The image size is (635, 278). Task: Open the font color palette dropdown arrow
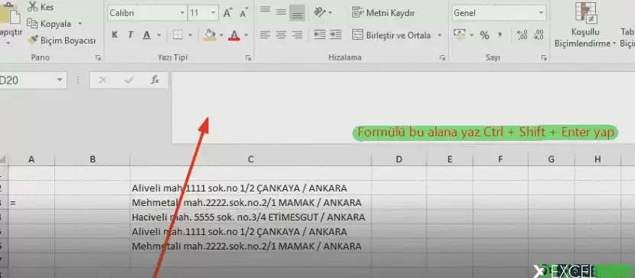[x=246, y=35]
